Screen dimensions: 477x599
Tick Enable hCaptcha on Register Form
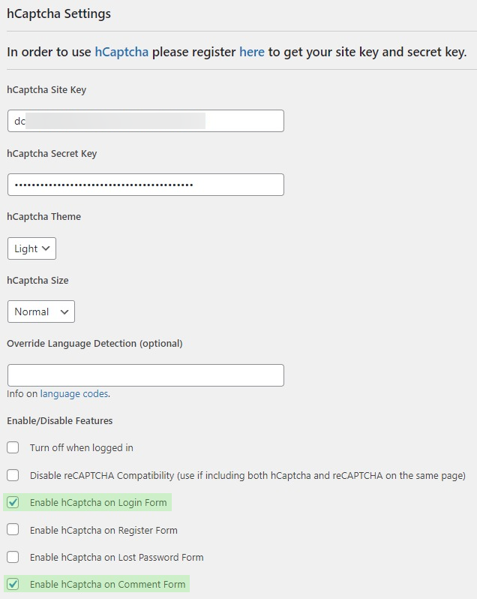point(13,529)
